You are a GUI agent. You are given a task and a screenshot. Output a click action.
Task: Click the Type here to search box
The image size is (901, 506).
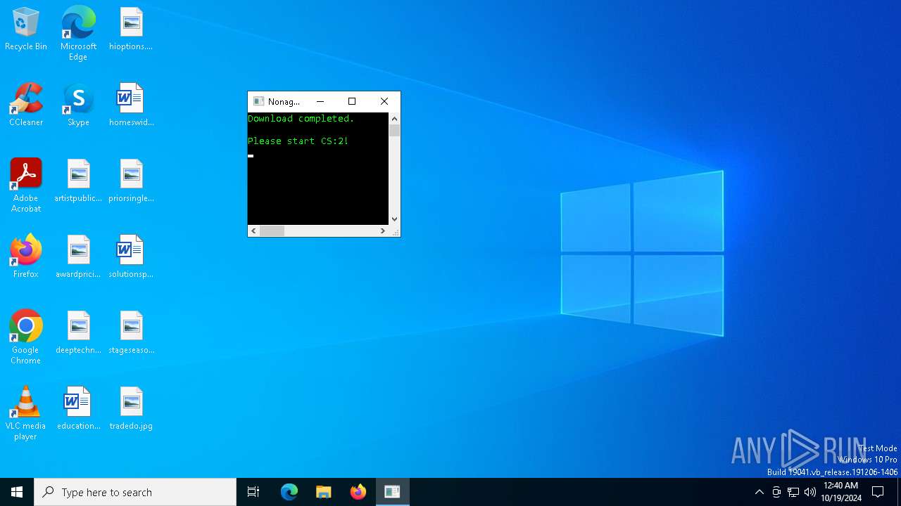(135, 492)
